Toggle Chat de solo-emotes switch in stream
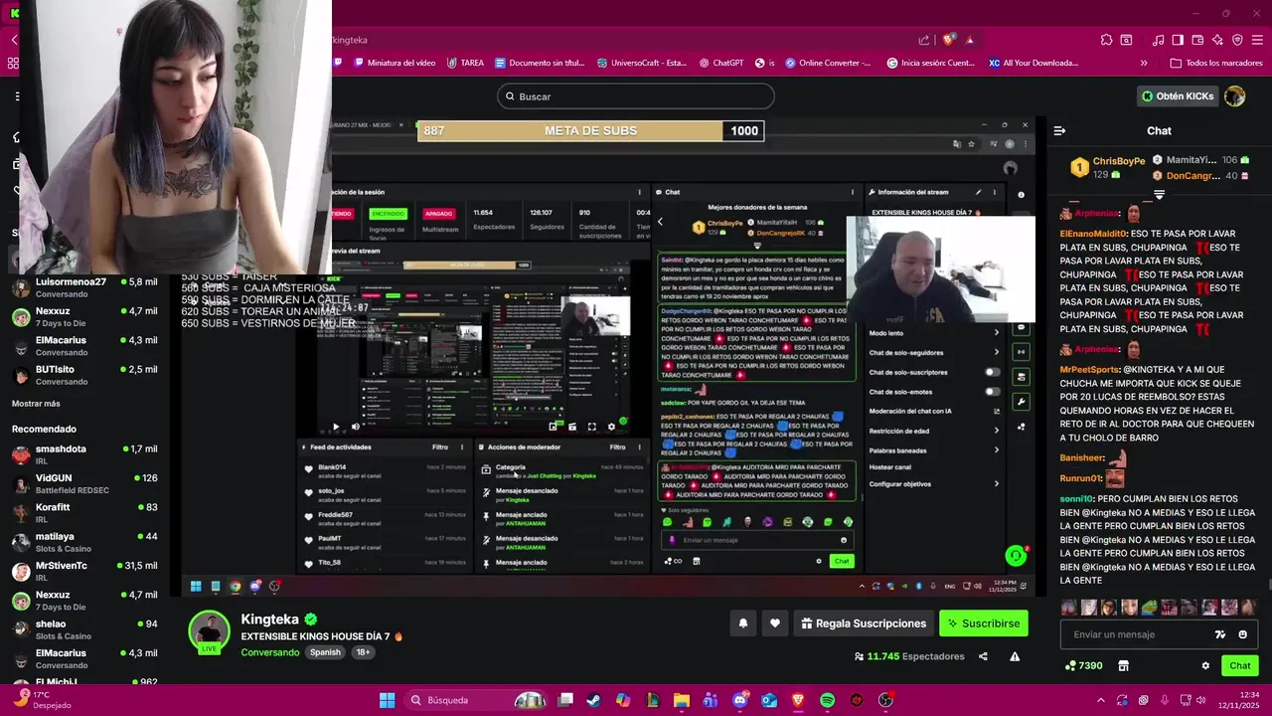 click(992, 392)
